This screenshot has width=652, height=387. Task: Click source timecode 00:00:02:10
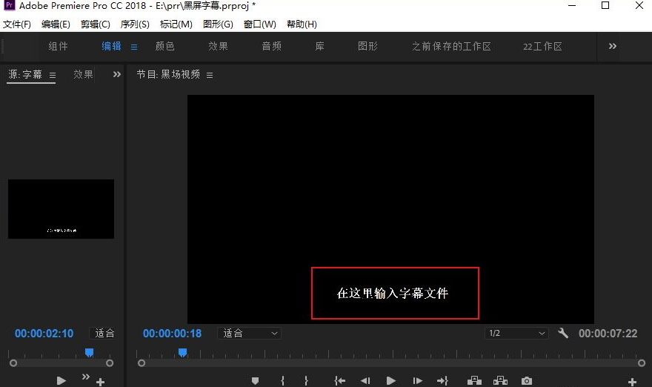pos(44,334)
